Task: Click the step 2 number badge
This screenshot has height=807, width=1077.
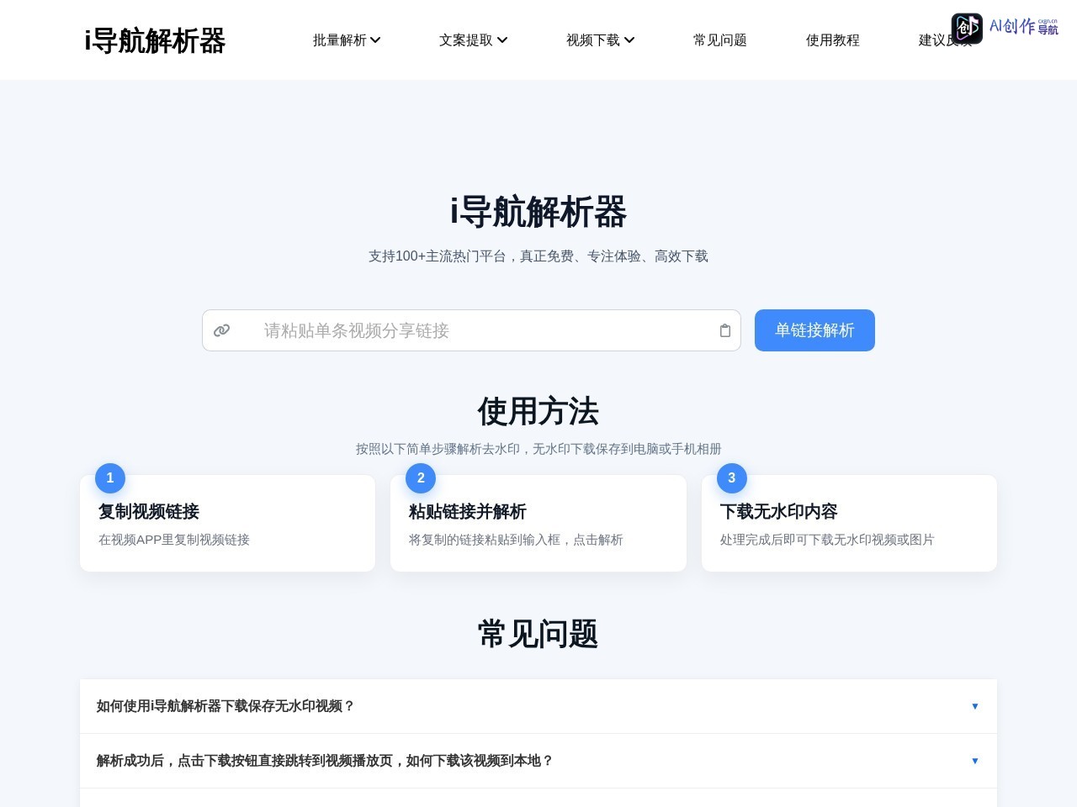Action: click(421, 477)
